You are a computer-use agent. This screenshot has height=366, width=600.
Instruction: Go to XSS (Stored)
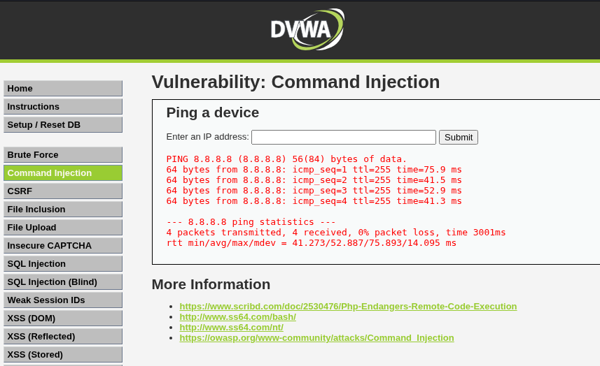pyautogui.click(x=63, y=355)
